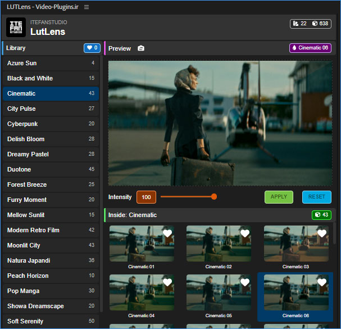Open the Delish Bloom category
Screen dimensions: 341x329
tap(51, 139)
